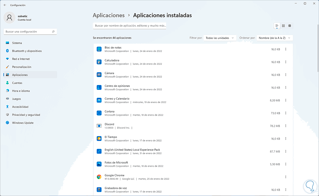The width and height of the screenshot is (319, 196).
Task: Maximize the Configuración window
Action: pyautogui.click(x=305, y=3)
